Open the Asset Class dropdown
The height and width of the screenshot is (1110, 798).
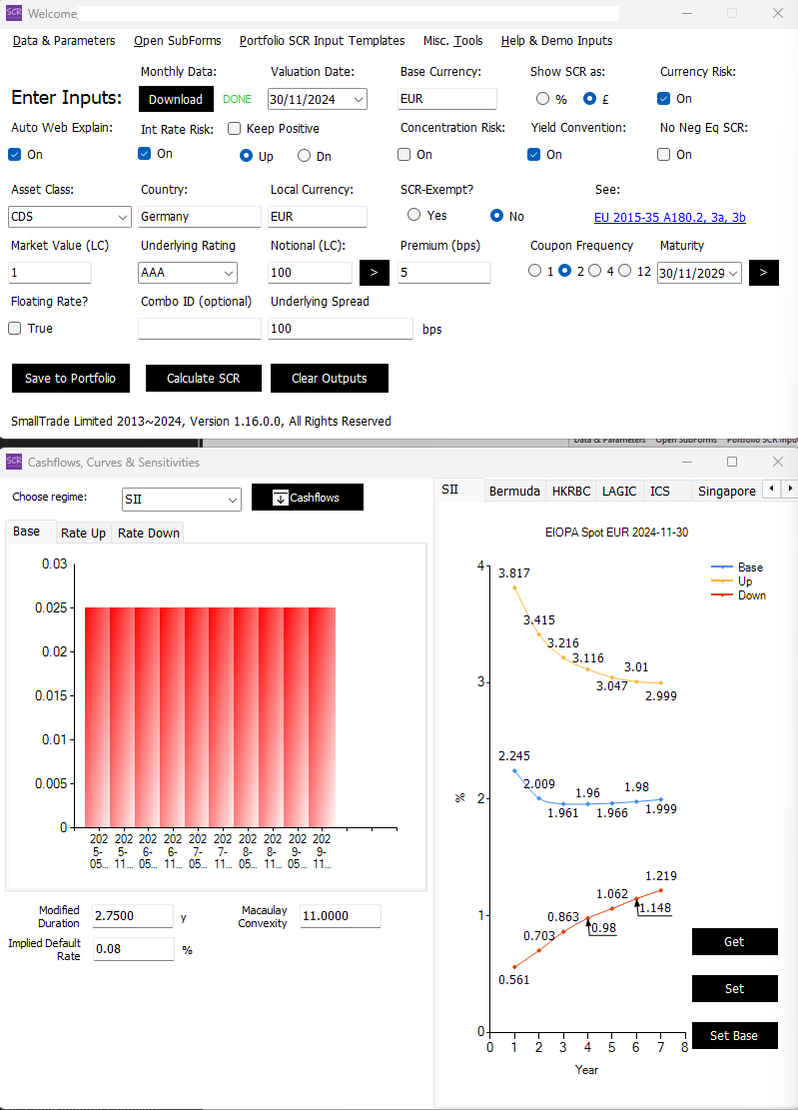point(123,217)
